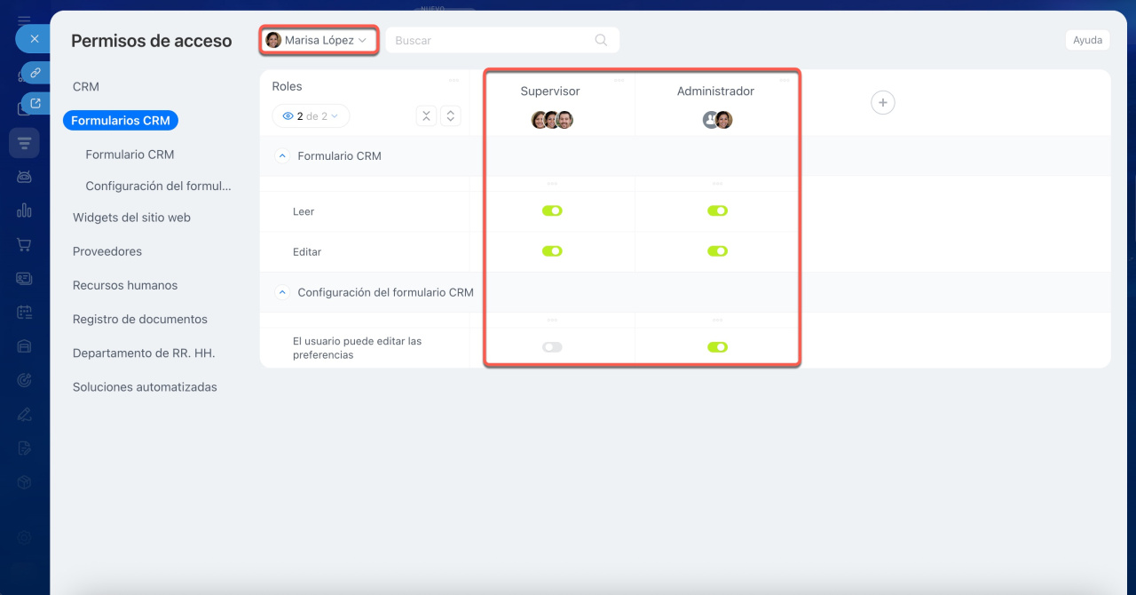The image size is (1136, 595).
Task: Enable preferences editing for Supervisor
Action: (x=552, y=347)
